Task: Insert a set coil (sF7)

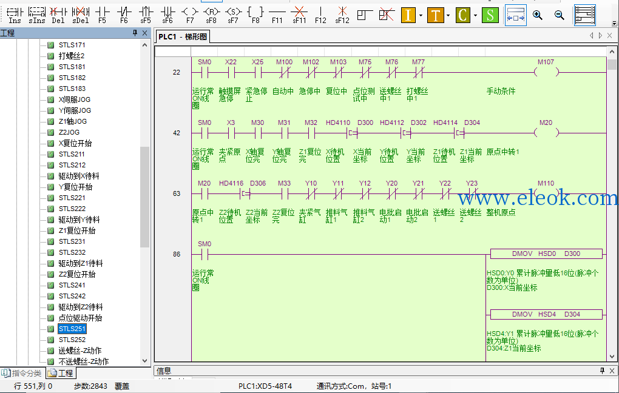Action: pyautogui.click(x=233, y=15)
